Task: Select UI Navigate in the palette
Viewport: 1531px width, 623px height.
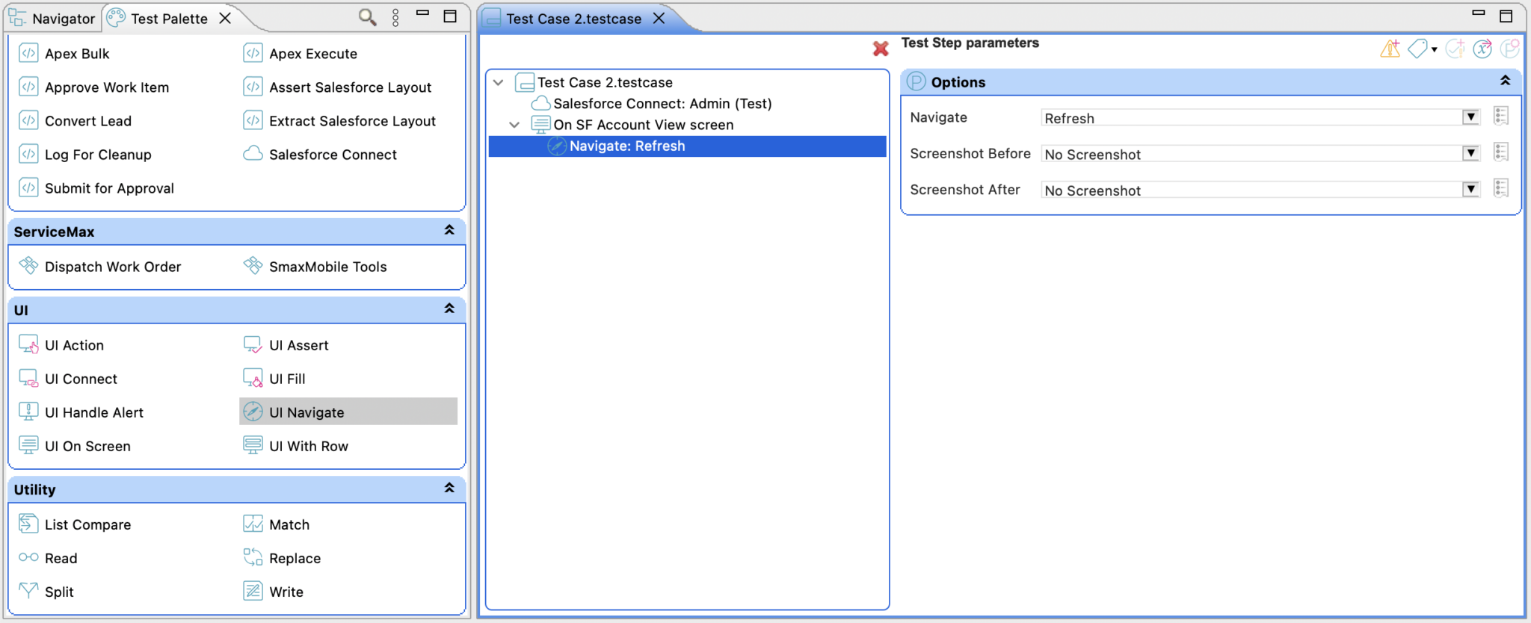Action: (x=348, y=412)
